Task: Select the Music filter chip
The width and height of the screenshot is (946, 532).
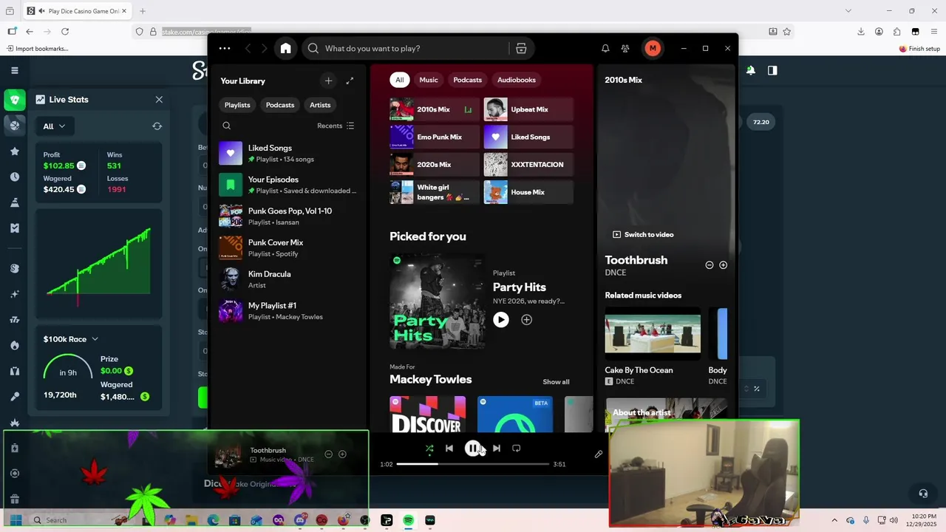Action: [429, 80]
